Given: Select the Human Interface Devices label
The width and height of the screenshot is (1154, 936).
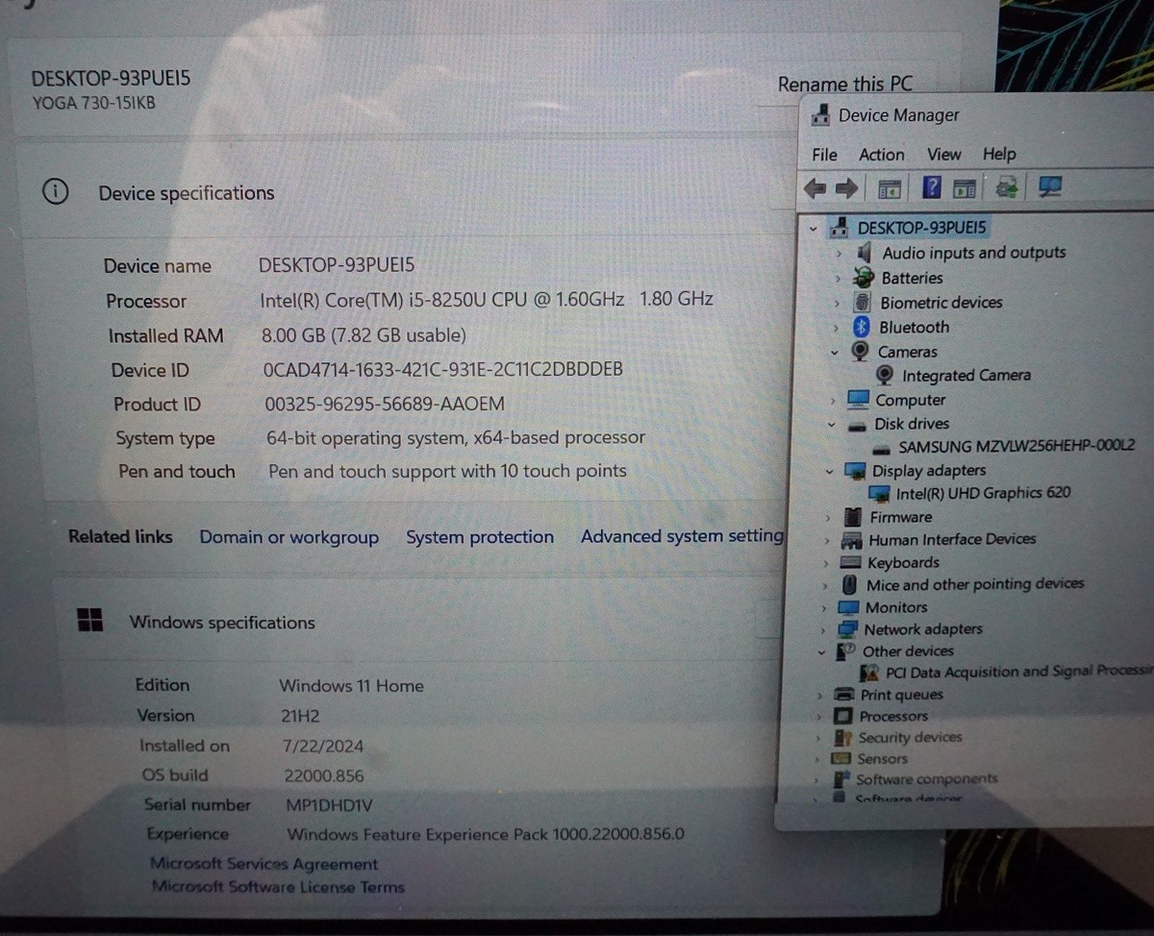Looking at the screenshot, I should click(x=952, y=540).
